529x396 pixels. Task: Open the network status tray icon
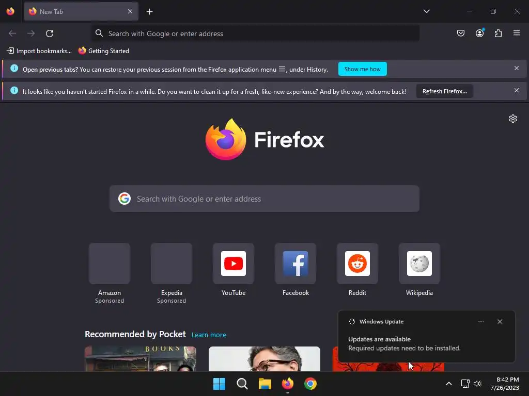tap(465, 384)
